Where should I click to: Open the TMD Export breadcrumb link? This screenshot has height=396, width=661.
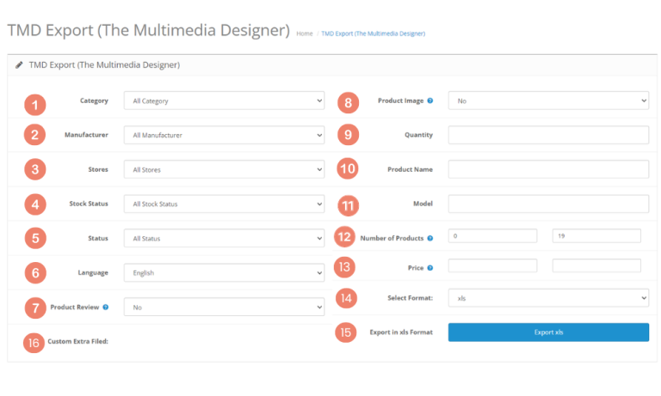click(x=373, y=34)
